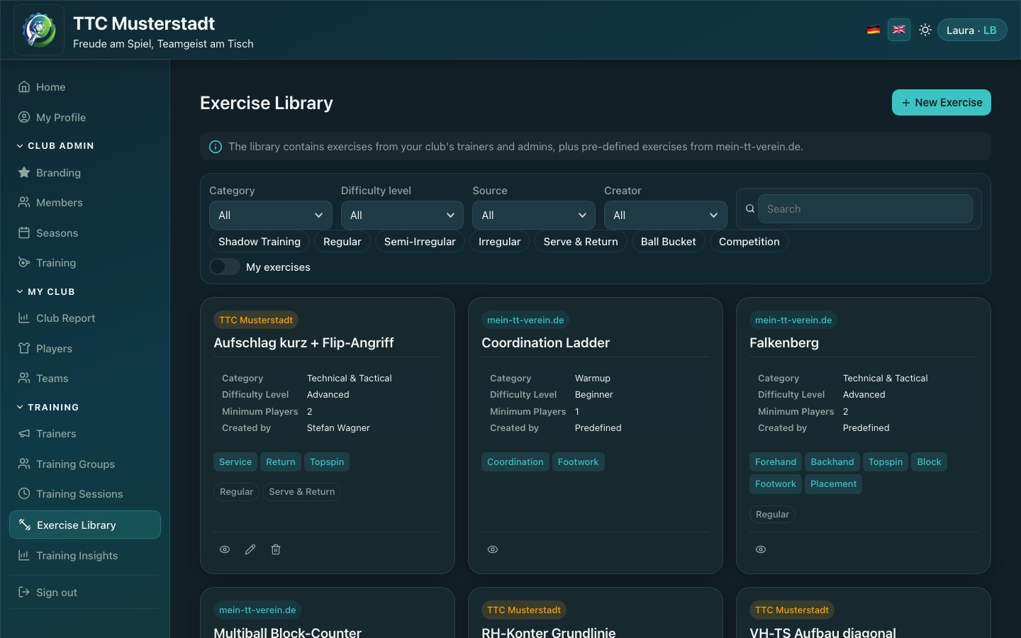View the Aufschlag kurz + Flip-Angriff exercise
The image size is (1021, 638).
tap(225, 549)
